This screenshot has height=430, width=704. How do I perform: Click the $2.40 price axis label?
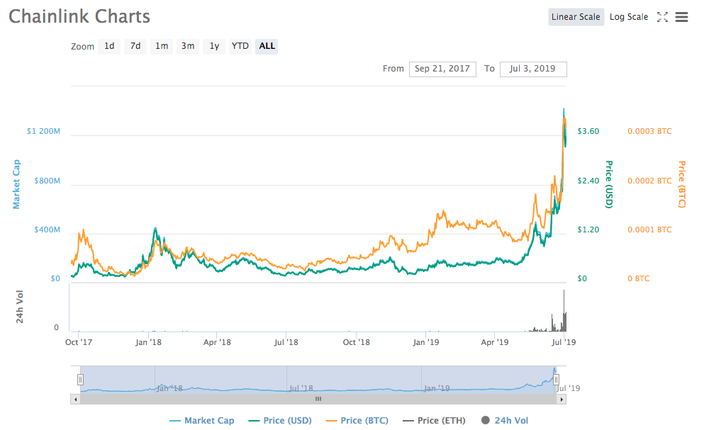[588, 181]
